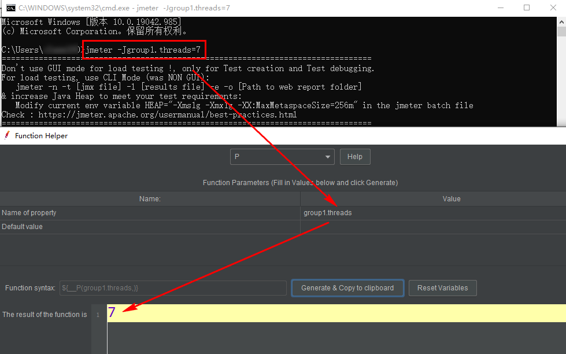Click the Help button in Function Helper

point(355,157)
